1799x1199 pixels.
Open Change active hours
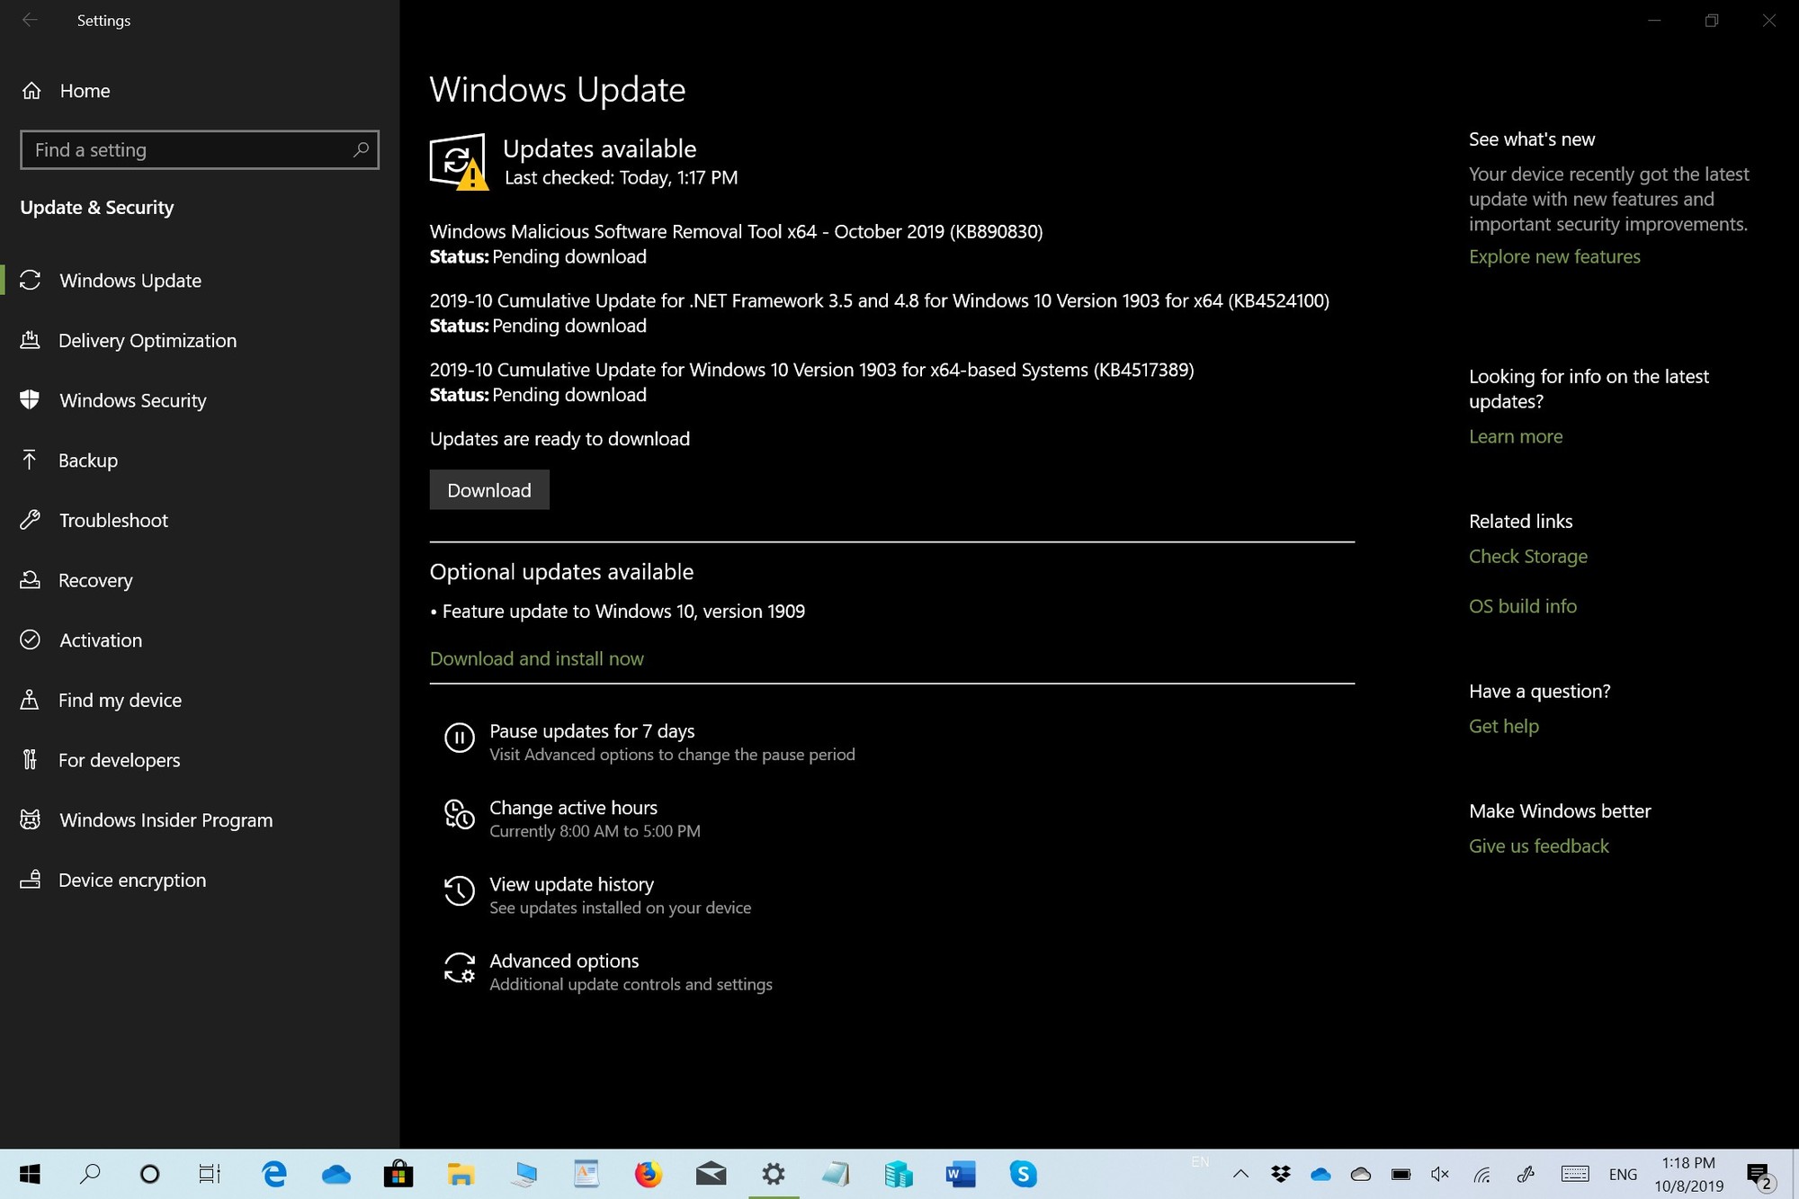click(573, 808)
